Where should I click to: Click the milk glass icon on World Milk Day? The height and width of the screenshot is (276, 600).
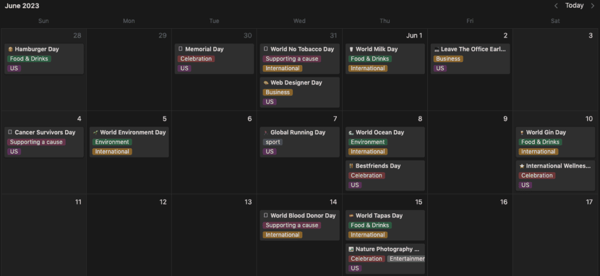[351, 49]
